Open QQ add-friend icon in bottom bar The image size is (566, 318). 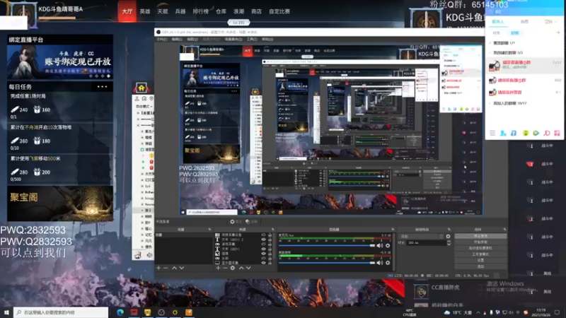[x=503, y=133]
